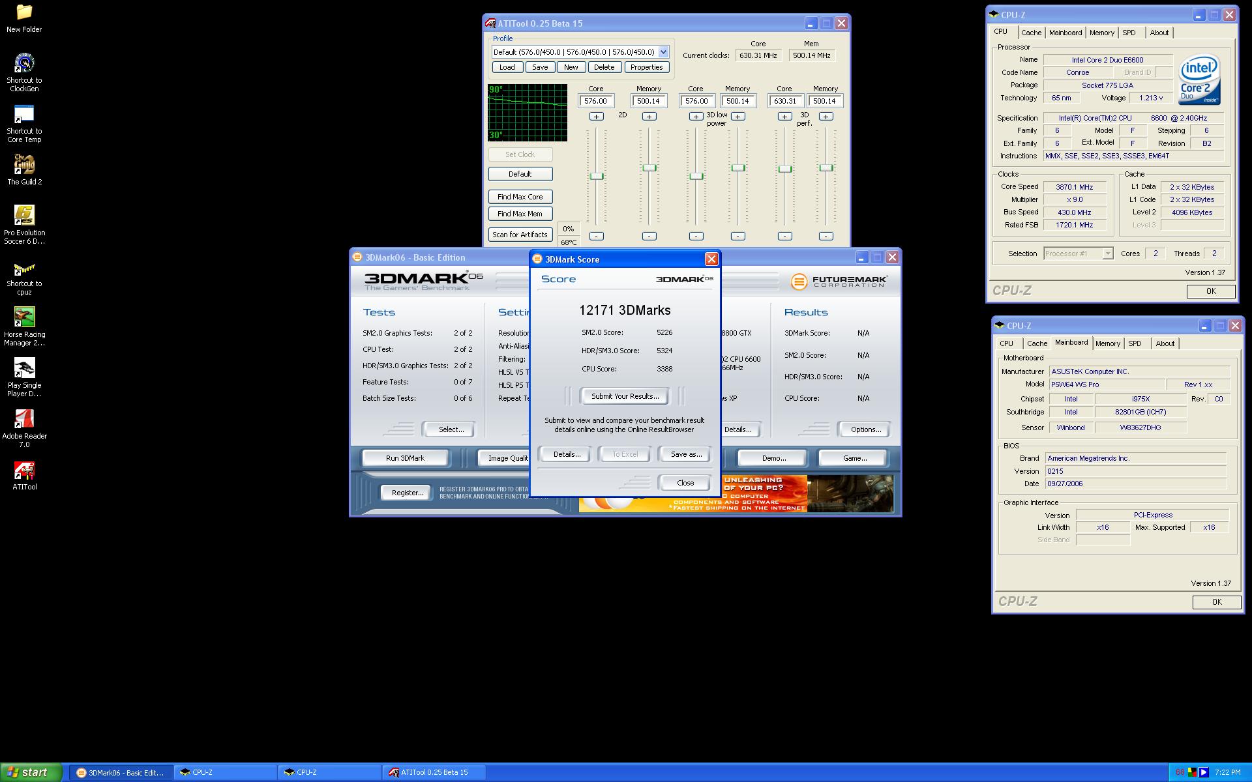Screen dimensions: 1252x782
Task: Click the temperature graph in ATITool
Action: click(x=528, y=112)
